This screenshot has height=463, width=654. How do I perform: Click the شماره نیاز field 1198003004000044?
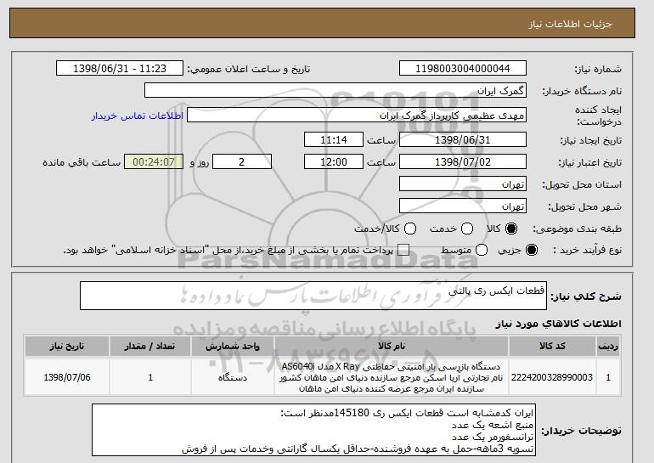coord(463,69)
